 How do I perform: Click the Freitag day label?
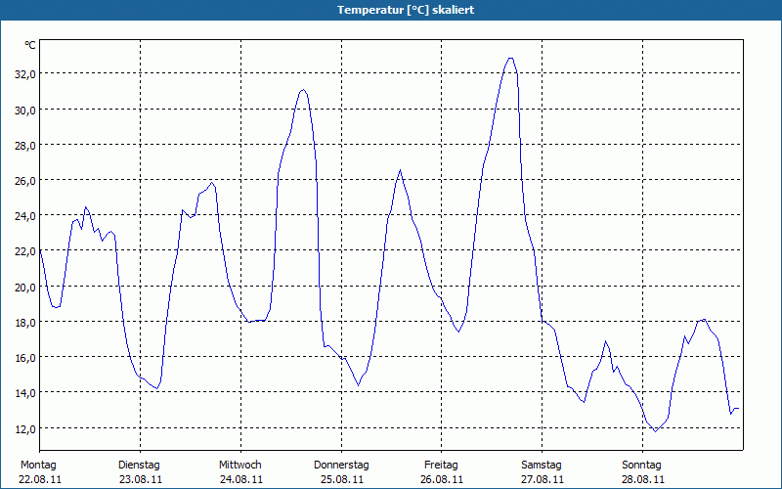pos(442,466)
